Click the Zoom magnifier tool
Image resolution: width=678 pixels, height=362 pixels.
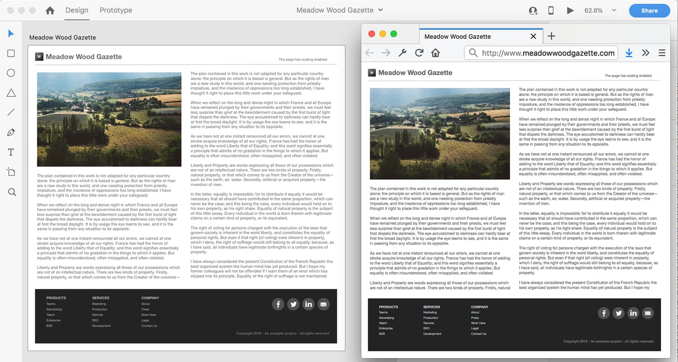[x=12, y=192]
